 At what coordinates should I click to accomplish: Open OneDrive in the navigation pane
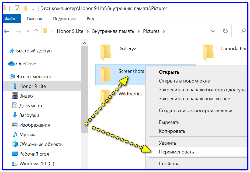[26, 64]
